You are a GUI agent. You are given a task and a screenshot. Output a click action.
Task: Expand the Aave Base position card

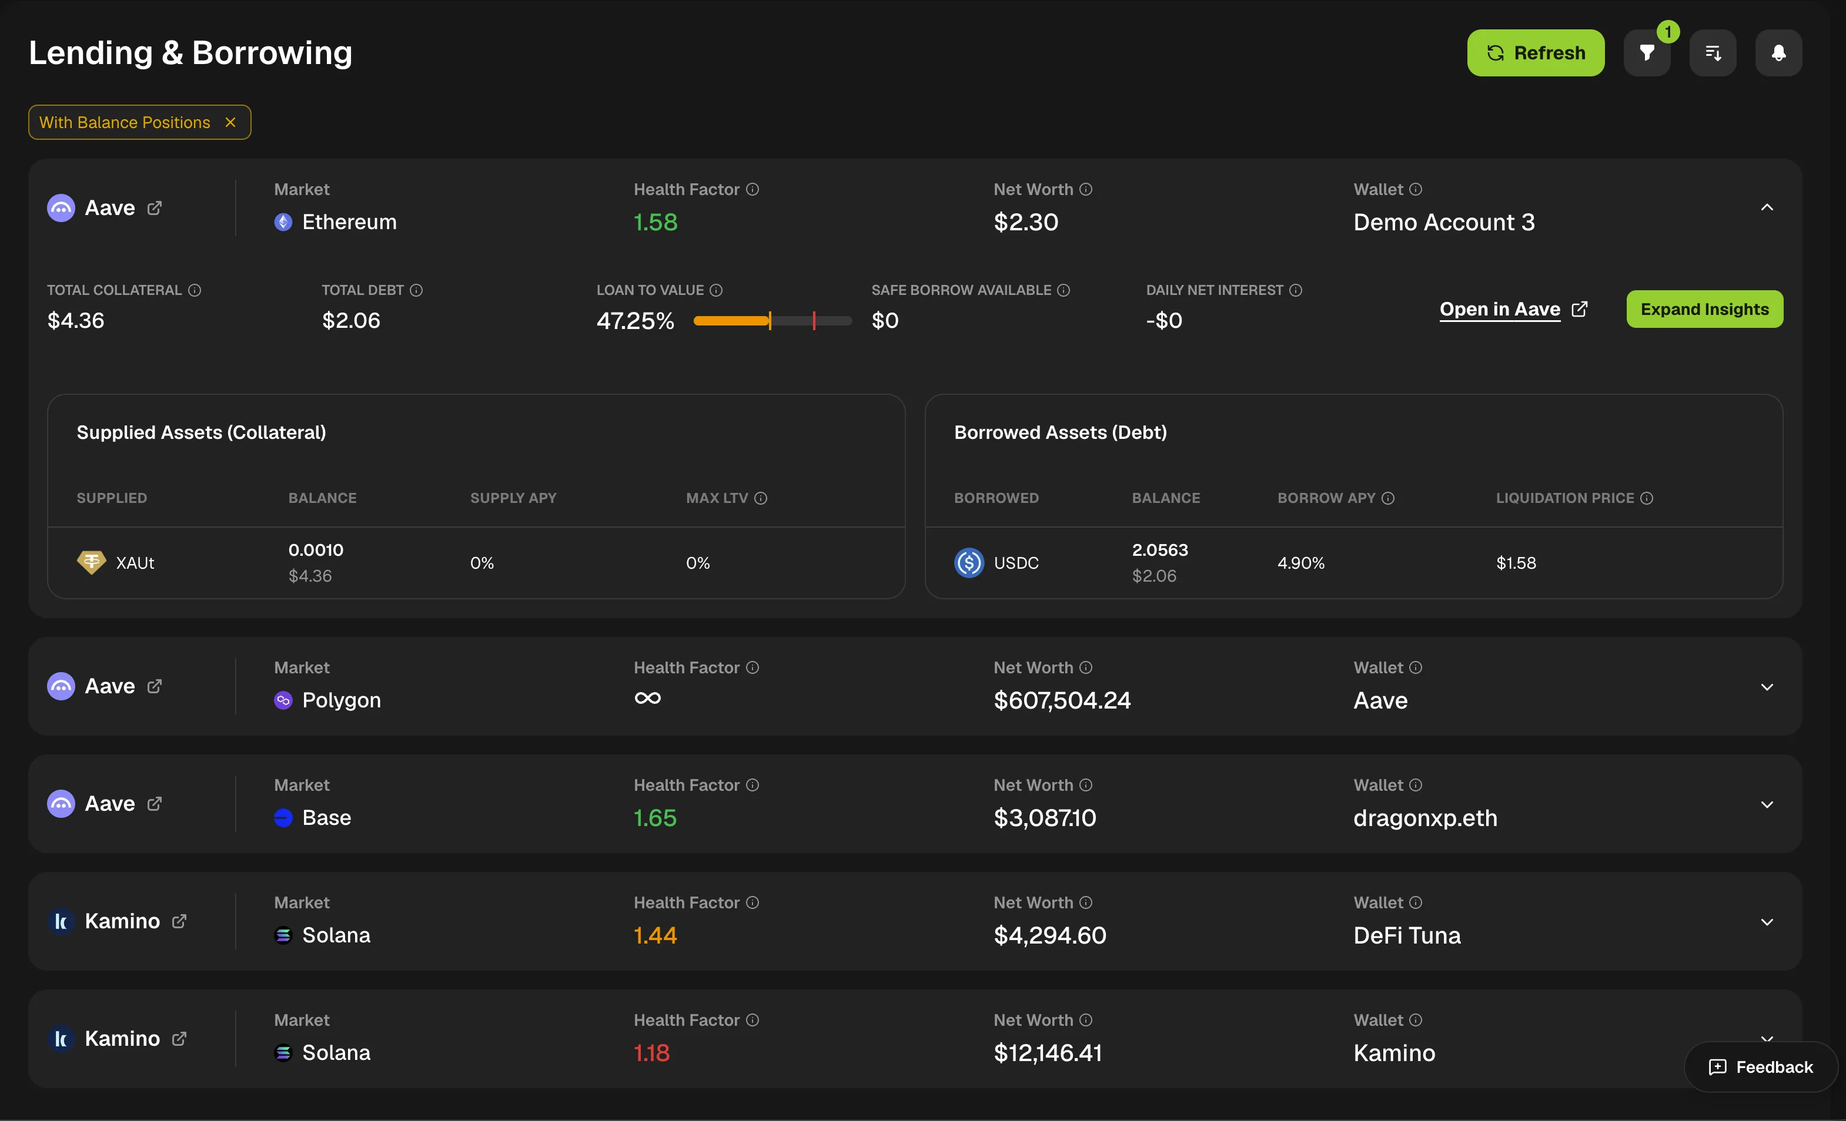click(1767, 804)
